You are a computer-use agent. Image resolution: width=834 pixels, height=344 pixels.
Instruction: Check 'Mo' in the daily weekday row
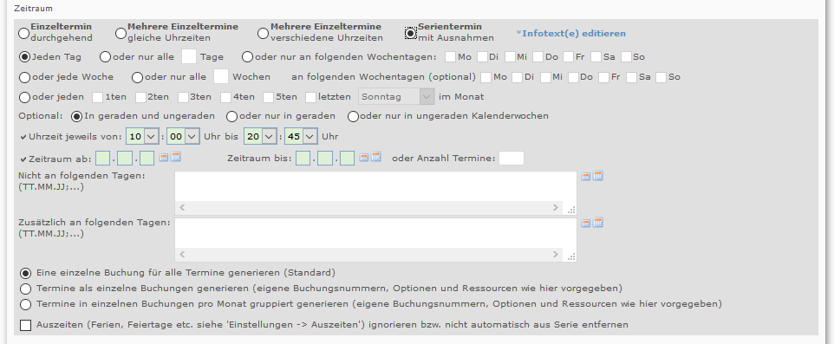[451, 57]
